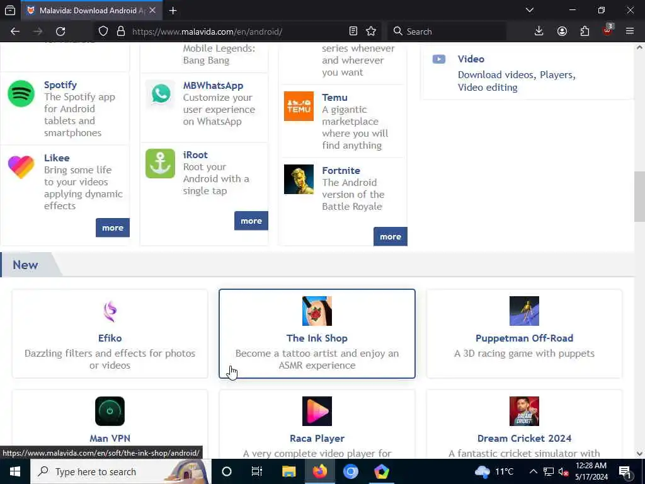Screen dimensions: 645x484
Task: Go back with the browser back arrow
Action: (x=15, y=32)
